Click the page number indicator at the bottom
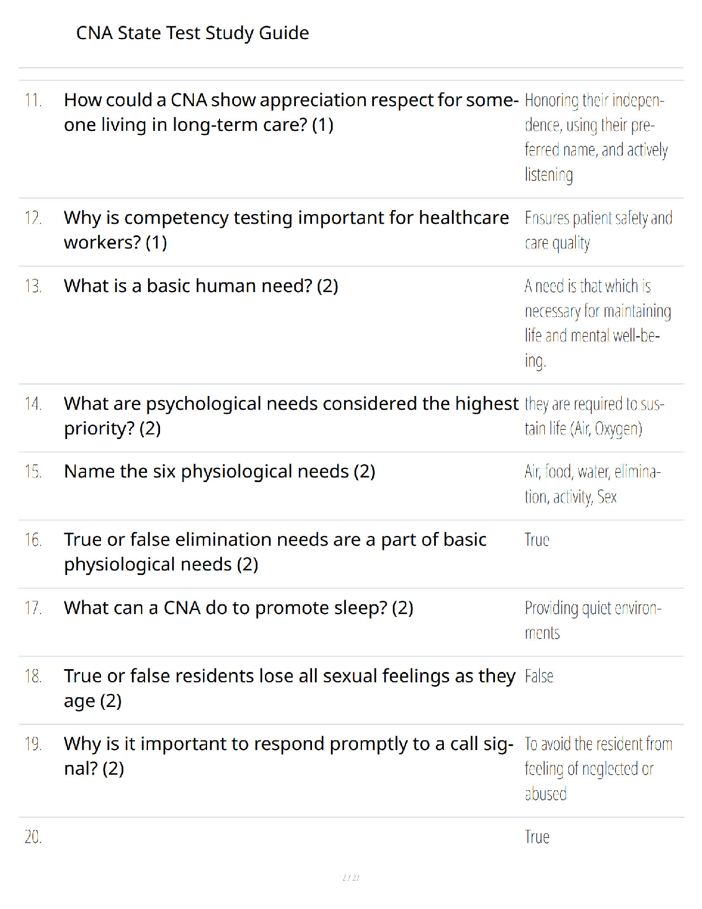The image size is (702, 909). (350, 878)
